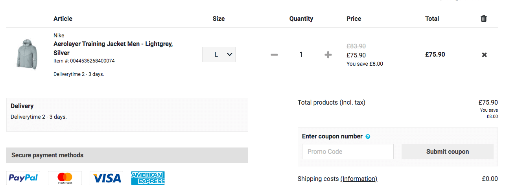The image size is (505, 188).
Task: Click the Secure payment methods header
Action: pyautogui.click(x=127, y=155)
